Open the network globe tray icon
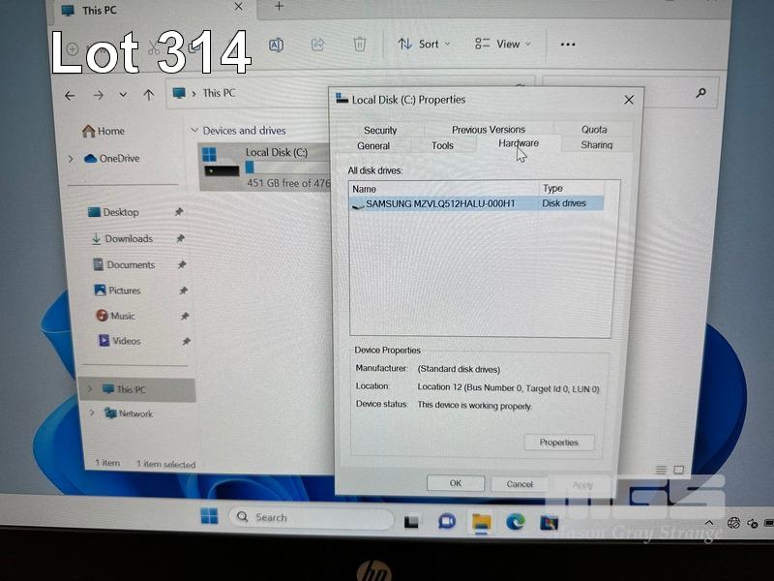Viewport: 774px width, 581px height. pos(733,523)
